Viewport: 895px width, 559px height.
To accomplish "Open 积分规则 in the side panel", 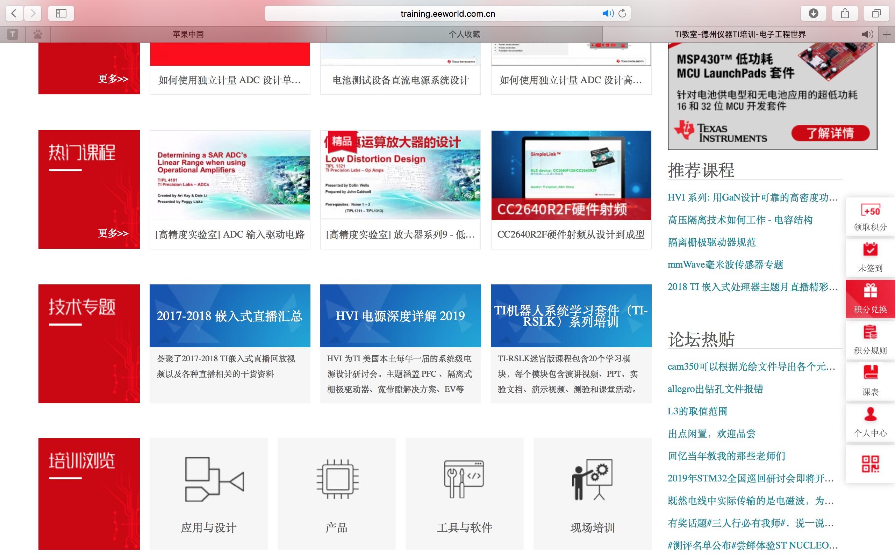I will [870, 333].
